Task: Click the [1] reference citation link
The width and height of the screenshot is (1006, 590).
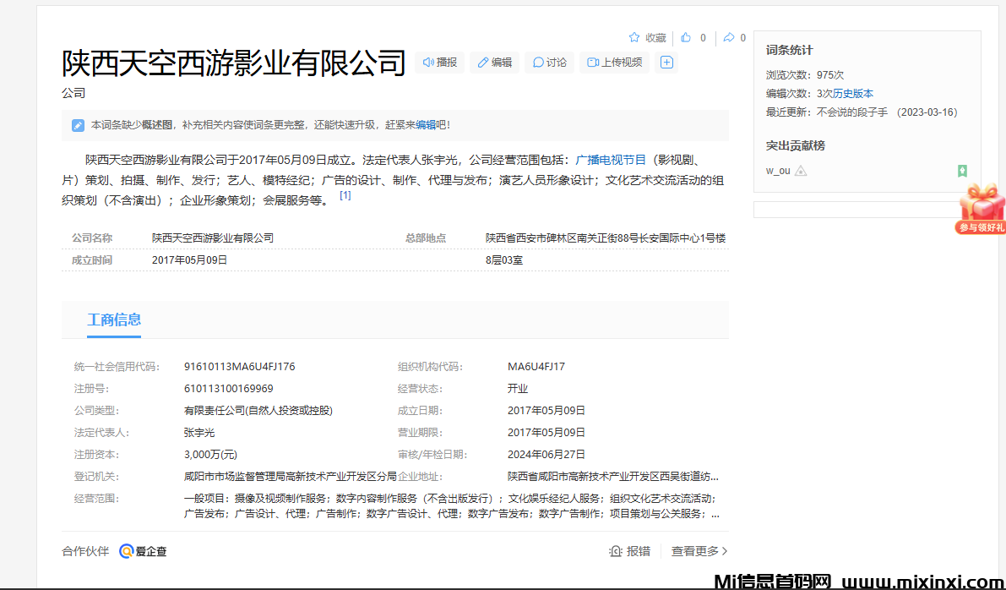Action: pyautogui.click(x=345, y=195)
